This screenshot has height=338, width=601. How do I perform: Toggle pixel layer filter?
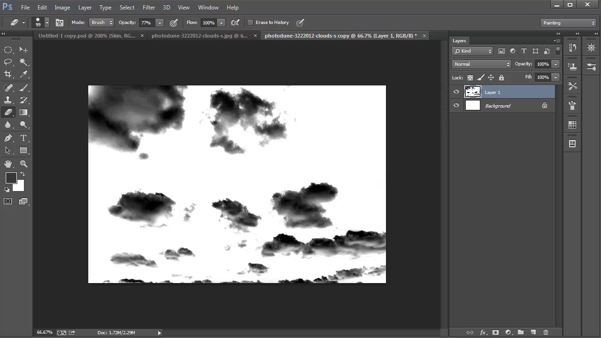coord(501,51)
